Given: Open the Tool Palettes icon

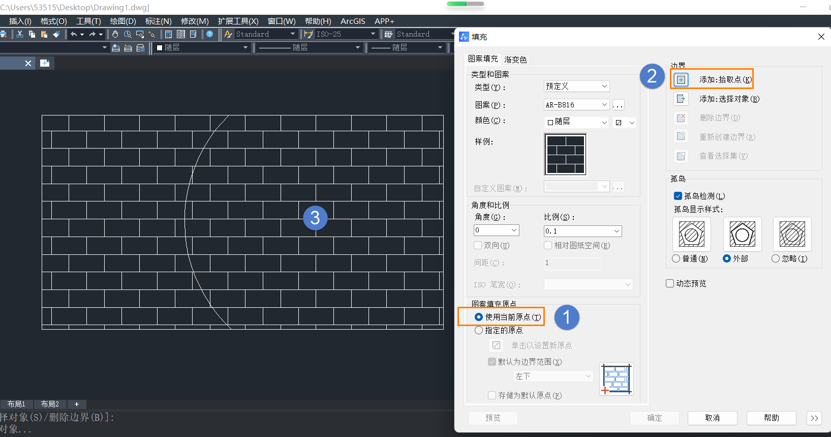Looking at the screenshot, I should click(x=193, y=34).
